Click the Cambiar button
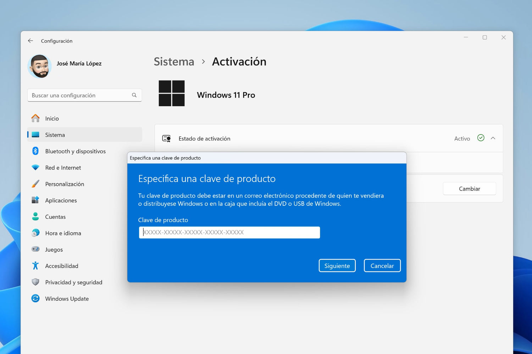Screen dimensions: 532x354 pos(469,189)
